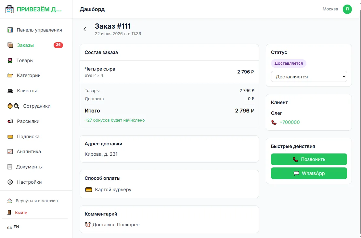
Task: Click the chart icon next to Аналитика
Action: 10,152
